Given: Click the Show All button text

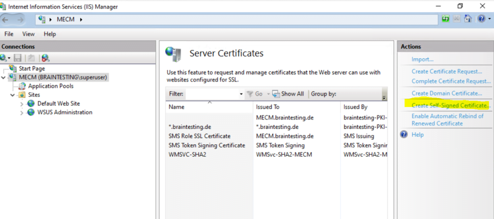Looking at the screenshot, I should tap(292, 94).
